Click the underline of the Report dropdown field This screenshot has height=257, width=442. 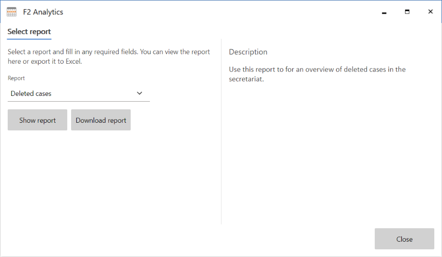[x=79, y=101]
